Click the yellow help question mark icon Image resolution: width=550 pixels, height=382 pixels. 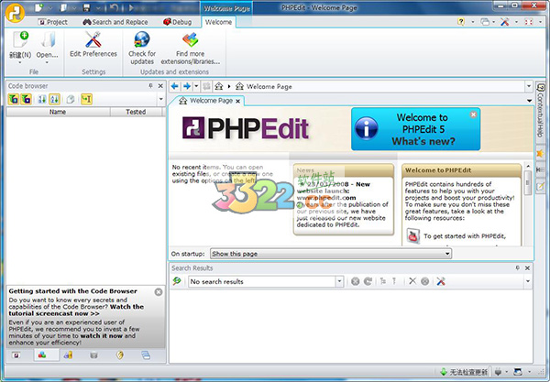(x=461, y=22)
